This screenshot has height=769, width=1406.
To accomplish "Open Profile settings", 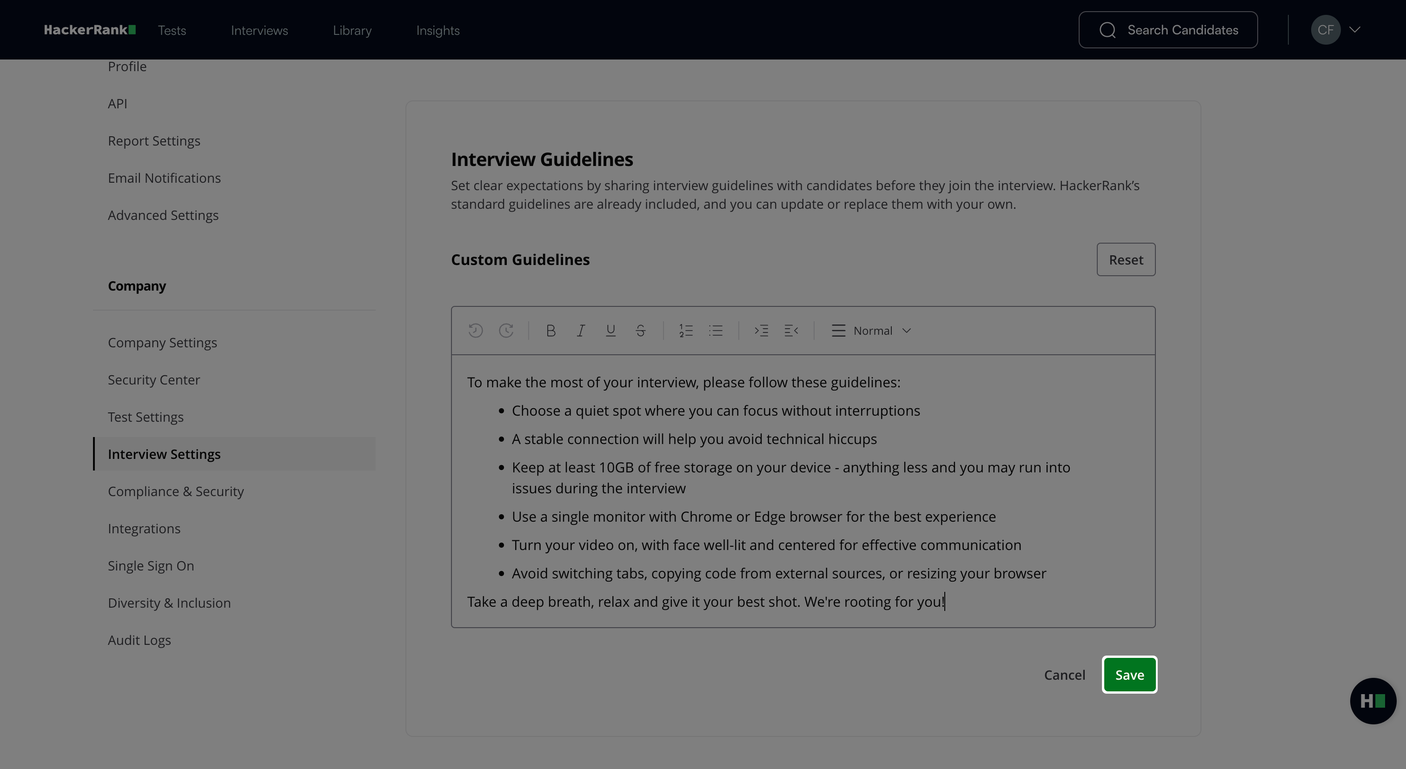I will [x=127, y=66].
